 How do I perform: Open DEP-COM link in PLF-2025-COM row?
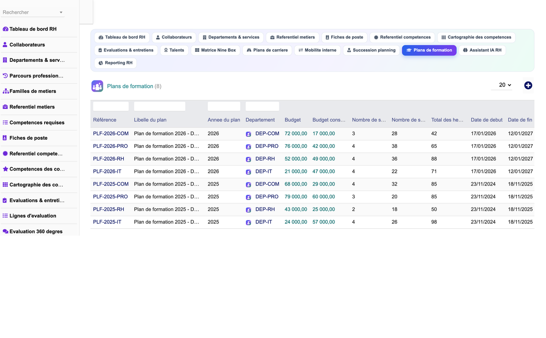coord(268,184)
